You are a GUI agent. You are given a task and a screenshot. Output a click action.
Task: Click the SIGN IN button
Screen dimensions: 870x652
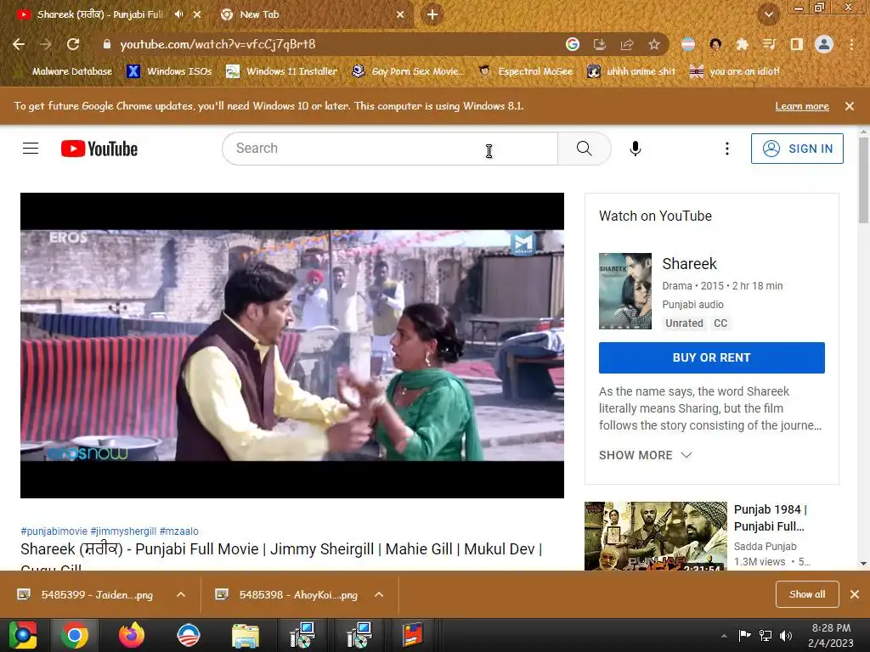click(x=797, y=149)
